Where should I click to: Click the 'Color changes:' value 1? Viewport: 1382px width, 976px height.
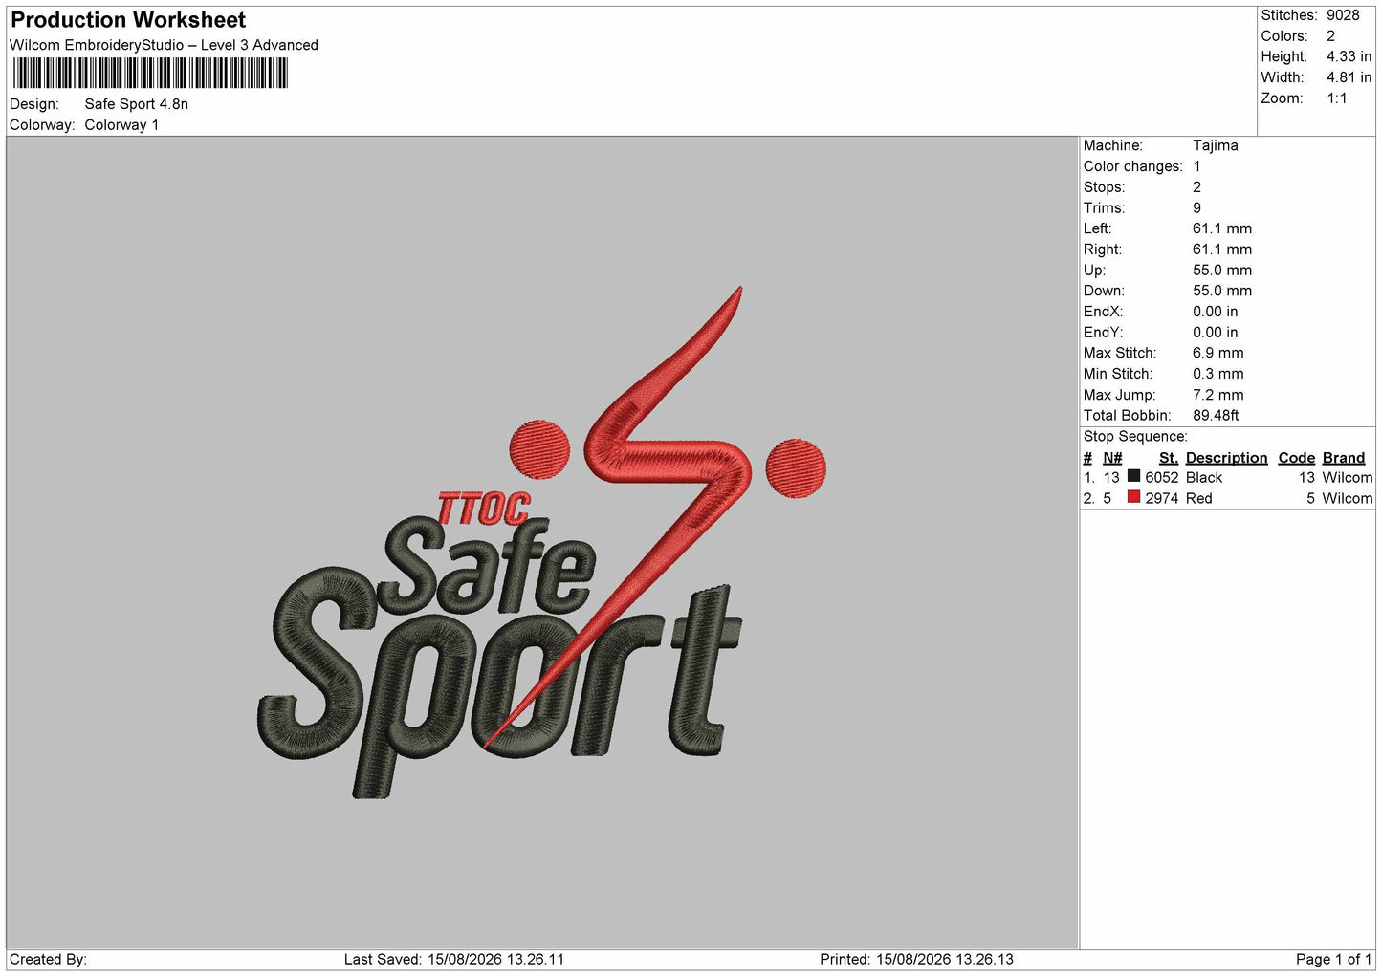coord(1196,166)
